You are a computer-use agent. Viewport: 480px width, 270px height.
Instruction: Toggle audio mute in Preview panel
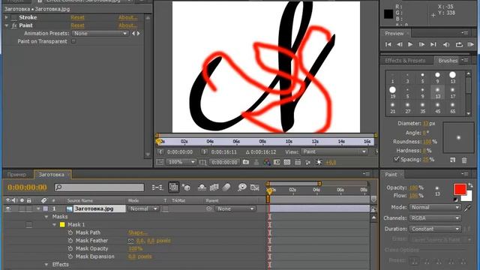coord(446,44)
